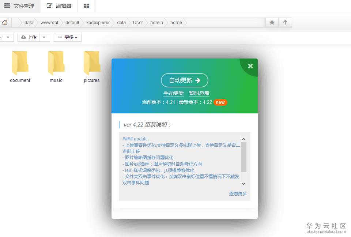The height and width of the screenshot is (237, 351).
Task: Open the apps grid icon in top bar
Action: (x=86, y=6)
